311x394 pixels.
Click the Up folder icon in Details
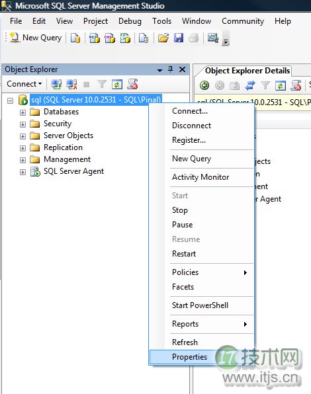(x=234, y=85)
